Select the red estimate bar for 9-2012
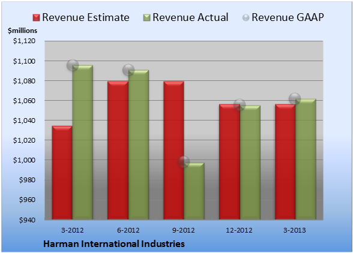 pyautogui.click(x=173, y=150)
